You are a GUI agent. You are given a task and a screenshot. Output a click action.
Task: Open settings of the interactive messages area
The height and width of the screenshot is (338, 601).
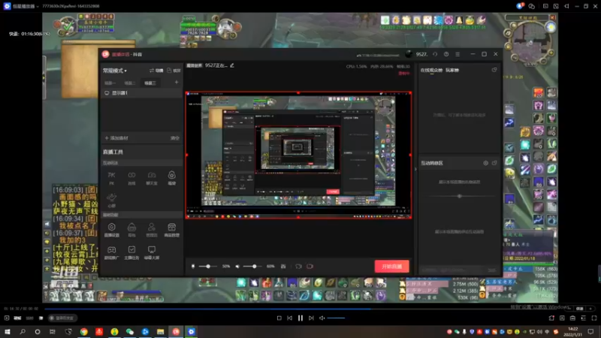(x=485, y=163)
